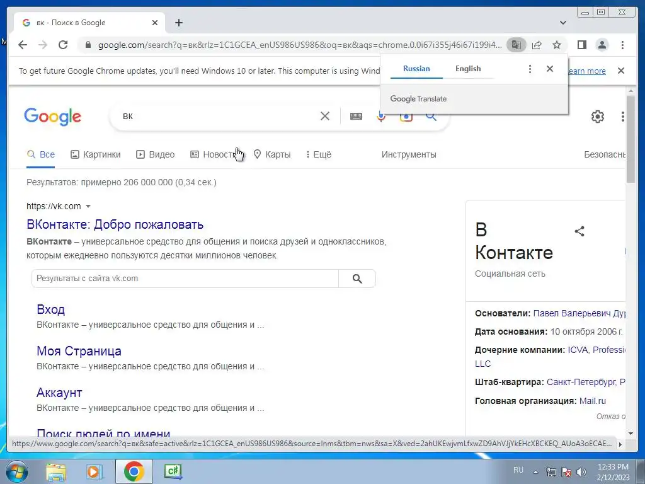
Task: Open Павел Валерьевич founder link
Action: point(579,314)
